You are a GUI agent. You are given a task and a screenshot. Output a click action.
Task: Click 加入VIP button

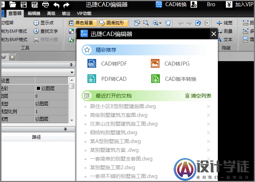point(239,4)
